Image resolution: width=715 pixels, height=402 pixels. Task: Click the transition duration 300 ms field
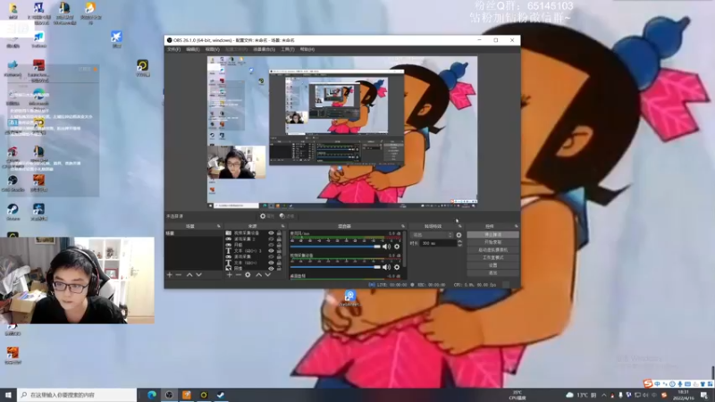[x=437, y=243]
